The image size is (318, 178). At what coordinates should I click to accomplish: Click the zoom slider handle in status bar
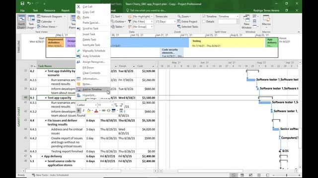pyautogui.click(x=286, y=175)
